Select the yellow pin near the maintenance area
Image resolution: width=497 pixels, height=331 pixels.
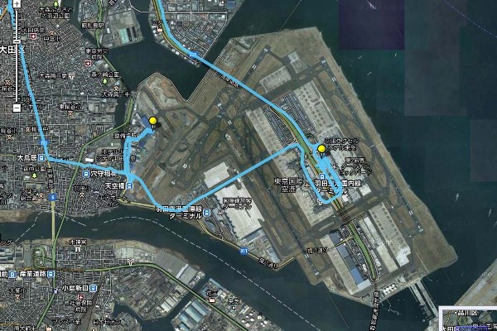152,122
